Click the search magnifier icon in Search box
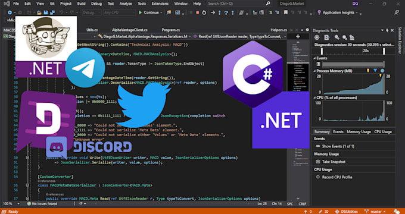This screenshot has width=405, height=214. (268, 4)
